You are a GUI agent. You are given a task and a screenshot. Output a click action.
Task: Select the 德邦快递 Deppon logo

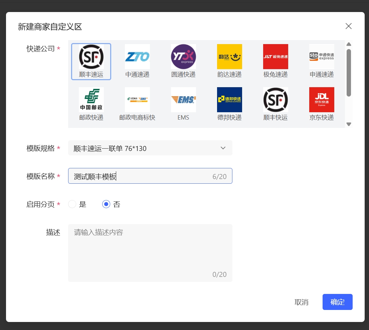point(229,100)
